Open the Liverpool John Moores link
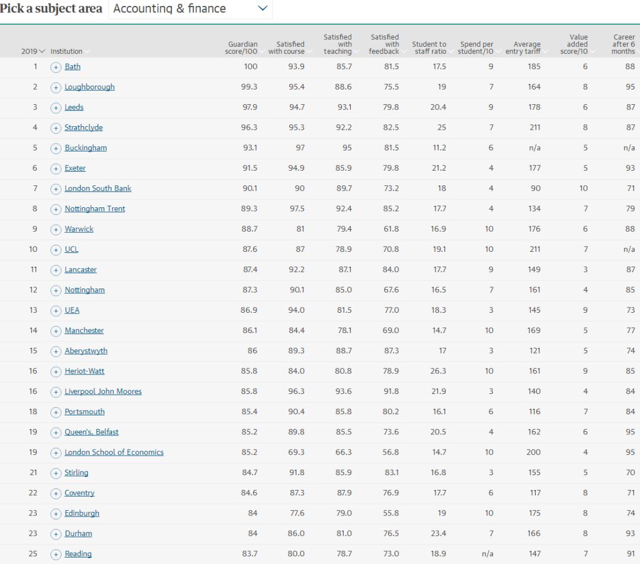 [x=103, y=392]
